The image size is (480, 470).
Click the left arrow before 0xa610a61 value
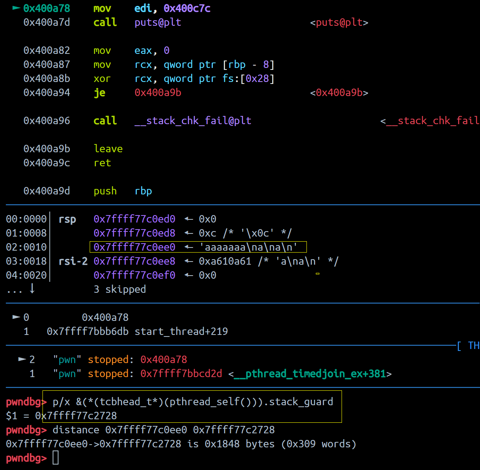click(x=189, y=261)
